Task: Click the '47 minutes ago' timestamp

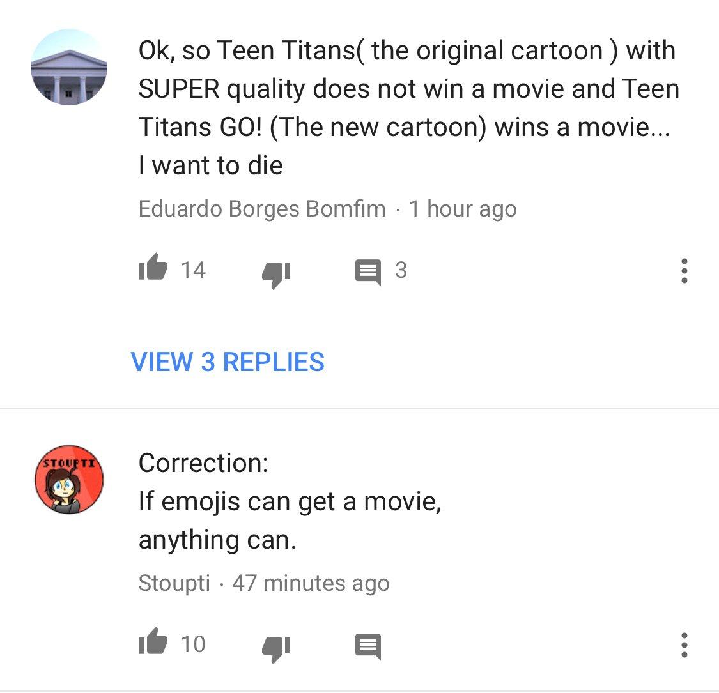Action: click(x=311, y=583)
